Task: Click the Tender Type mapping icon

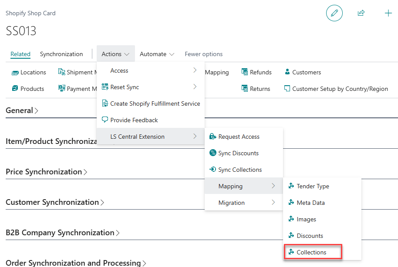Action: pos(291,186)
